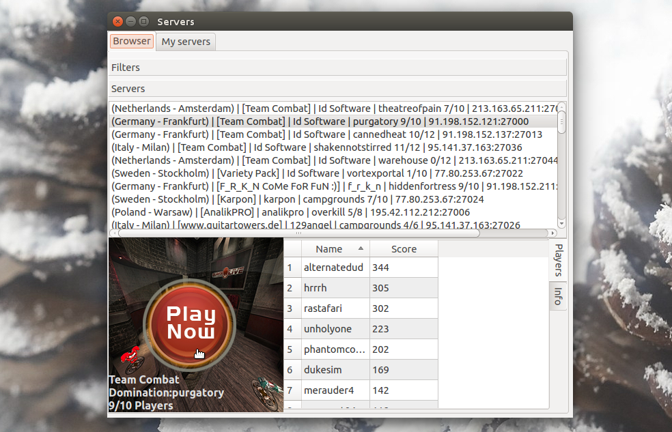Screen dimensions: 672x432
Task: Click row number 1 header in players table
Action: click(x=292, y=267)
